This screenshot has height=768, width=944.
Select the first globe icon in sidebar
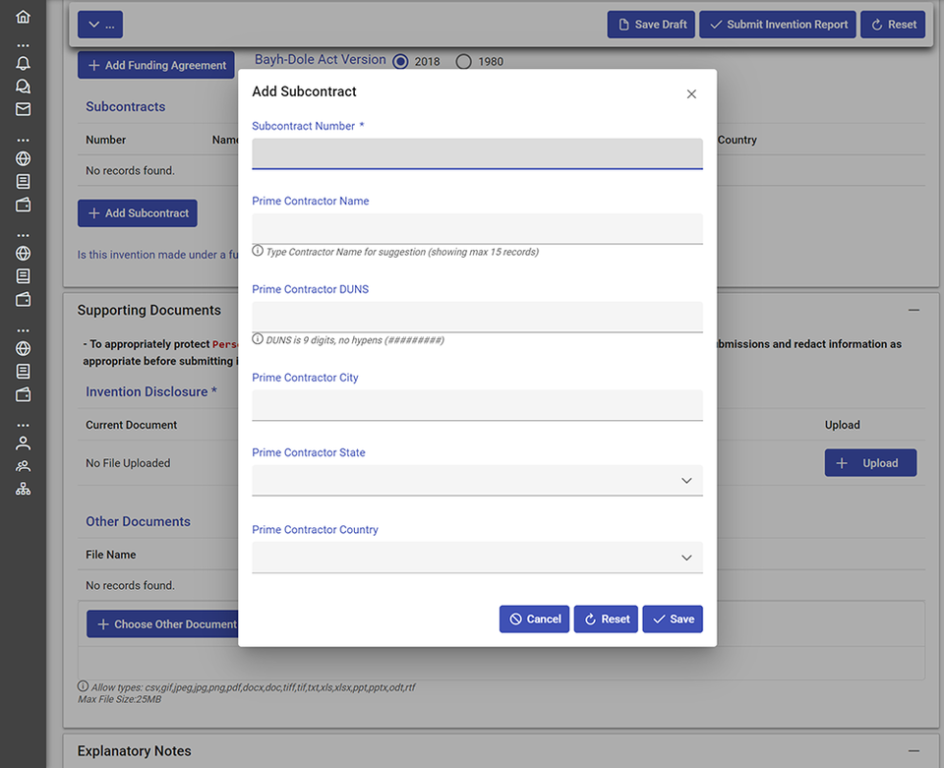22,158
